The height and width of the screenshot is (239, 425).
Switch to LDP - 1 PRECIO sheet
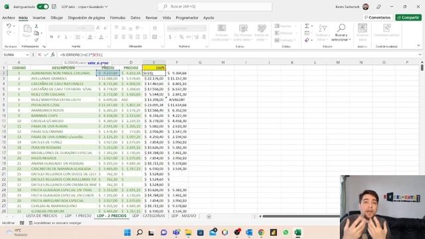78,216
